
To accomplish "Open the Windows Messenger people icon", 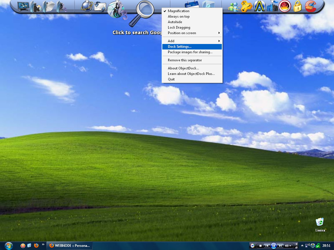I will (233, 7).
